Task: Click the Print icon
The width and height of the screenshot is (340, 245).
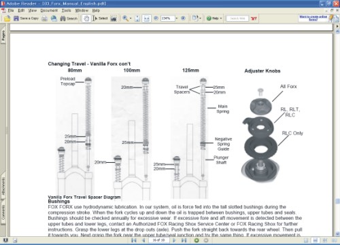Action: click(x=44, y=18)
